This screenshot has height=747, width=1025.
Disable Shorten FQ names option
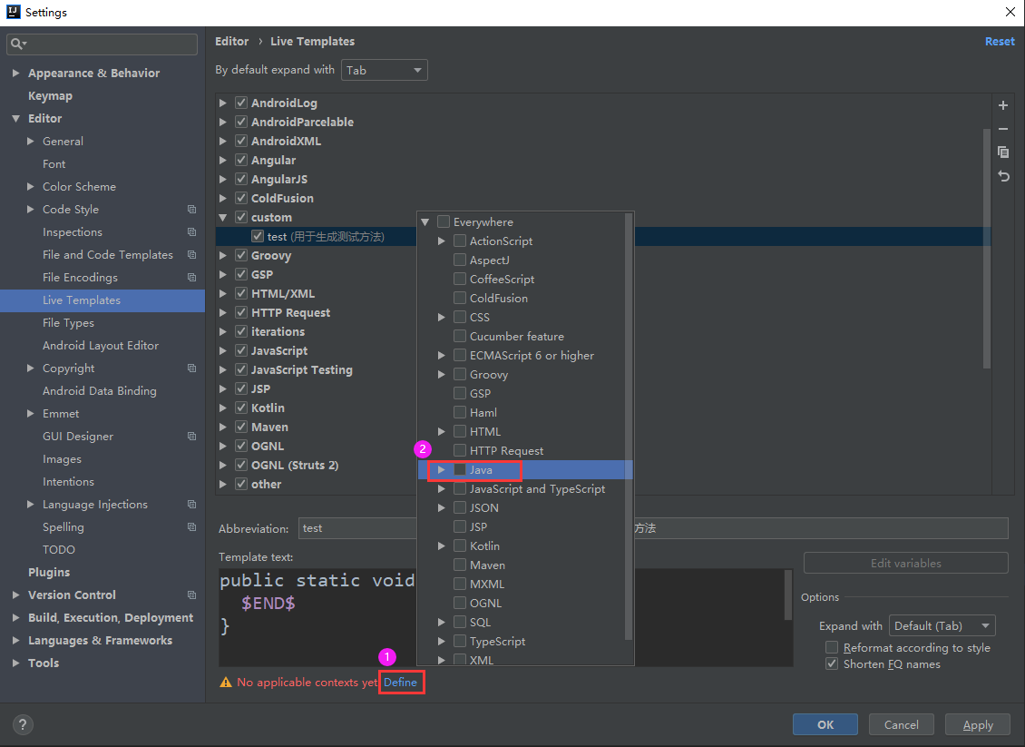pyautogui.click(x=832, y=663)
